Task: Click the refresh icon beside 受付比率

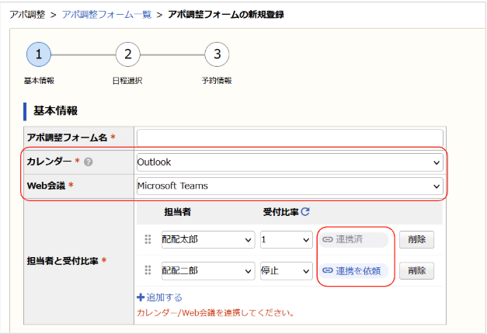Action: (x=305, y=212)
